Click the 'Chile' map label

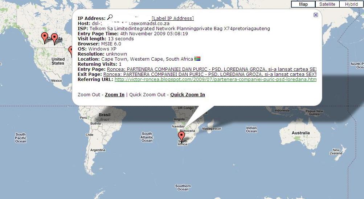point(89,135)
